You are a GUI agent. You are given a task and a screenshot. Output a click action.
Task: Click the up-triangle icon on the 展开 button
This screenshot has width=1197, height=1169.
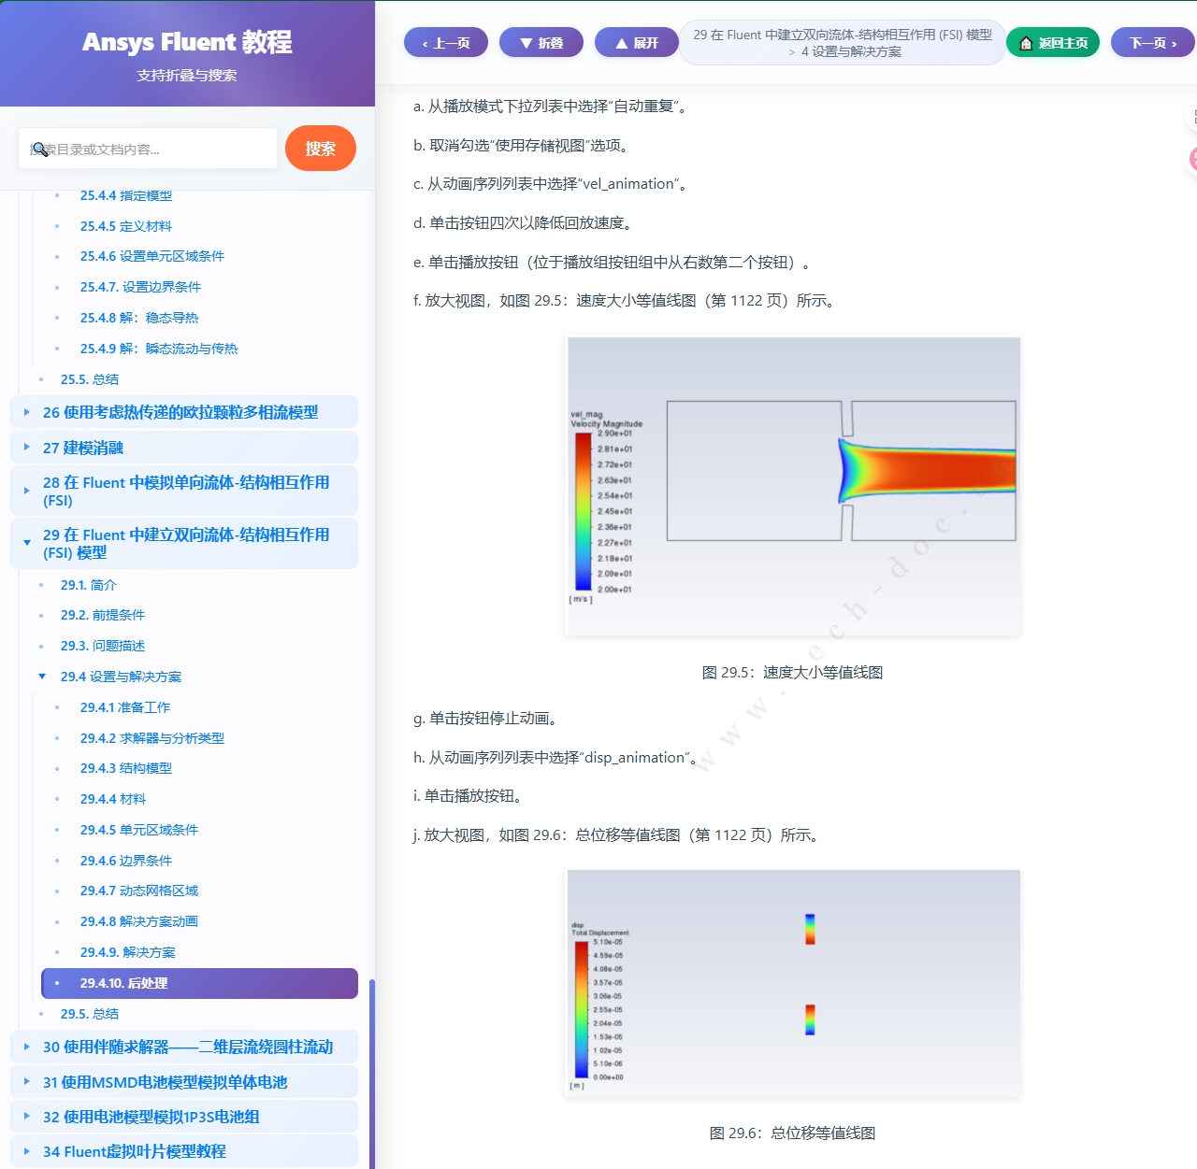click(x=622, y=43)
